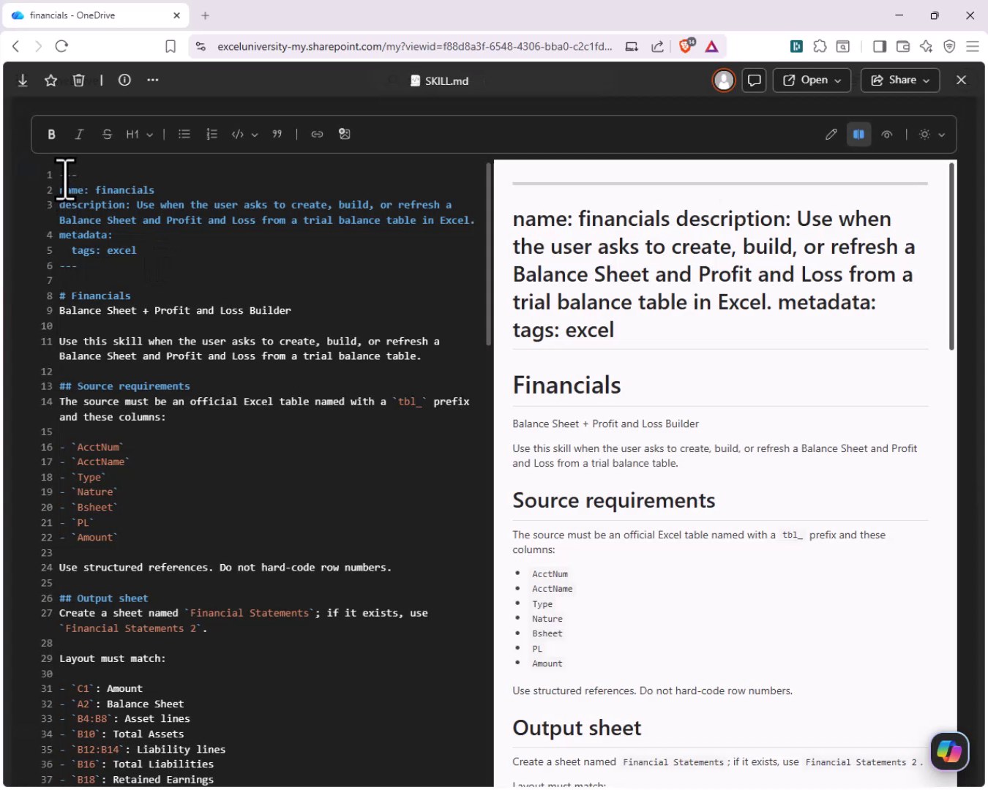Image resolution: width=988 pixels, height=790 pixels.
Task: Click editor line '## Output sheet'
Action: click(104, 598)
